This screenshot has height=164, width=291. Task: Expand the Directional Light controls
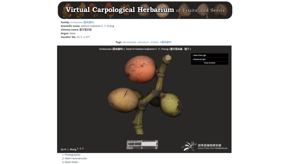click(199, 59)
